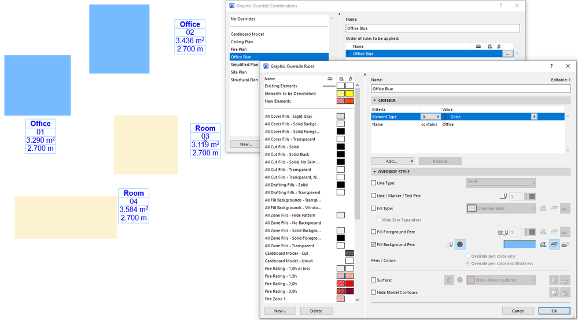Click the pen icon in Line / Marker / Text Pen row

tap(503, 196)
